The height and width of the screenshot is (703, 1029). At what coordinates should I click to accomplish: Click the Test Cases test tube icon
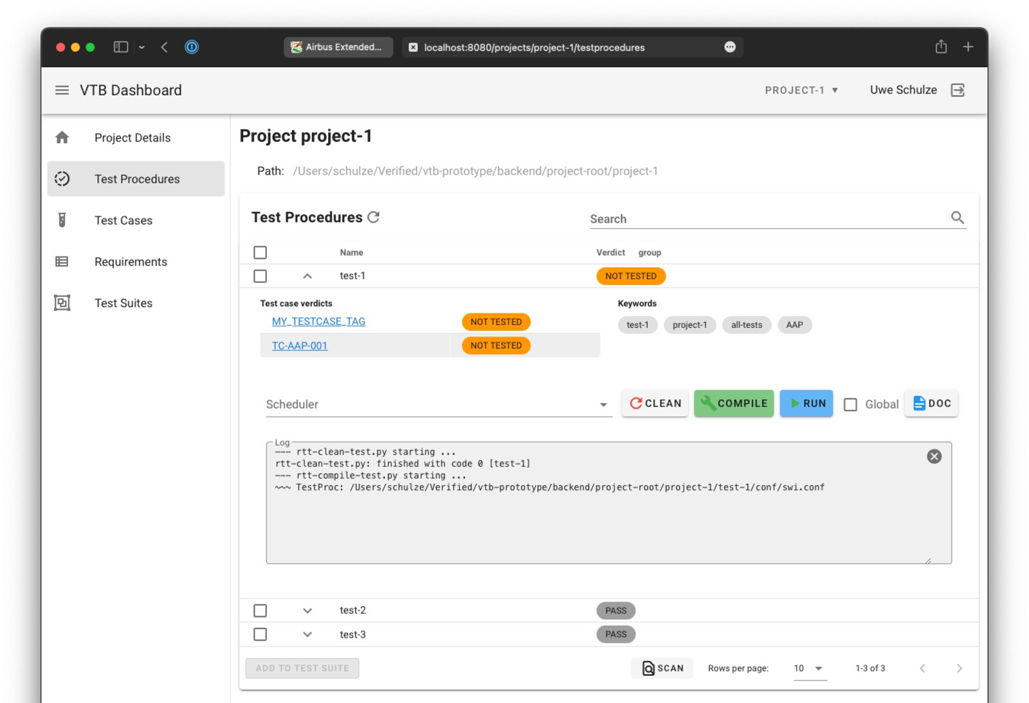pyautogui.click(x=62, y=220)
